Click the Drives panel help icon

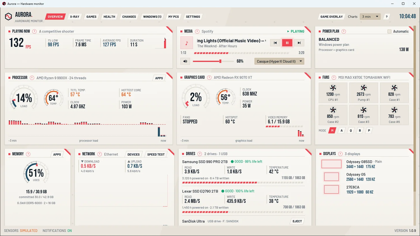[200, 154]
